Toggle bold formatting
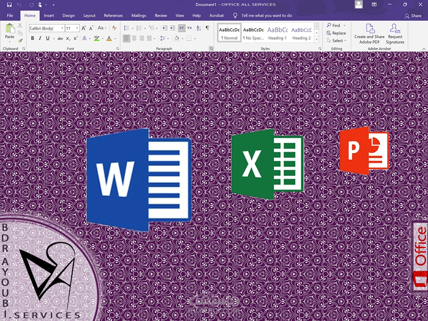 [x=32, y=38]
